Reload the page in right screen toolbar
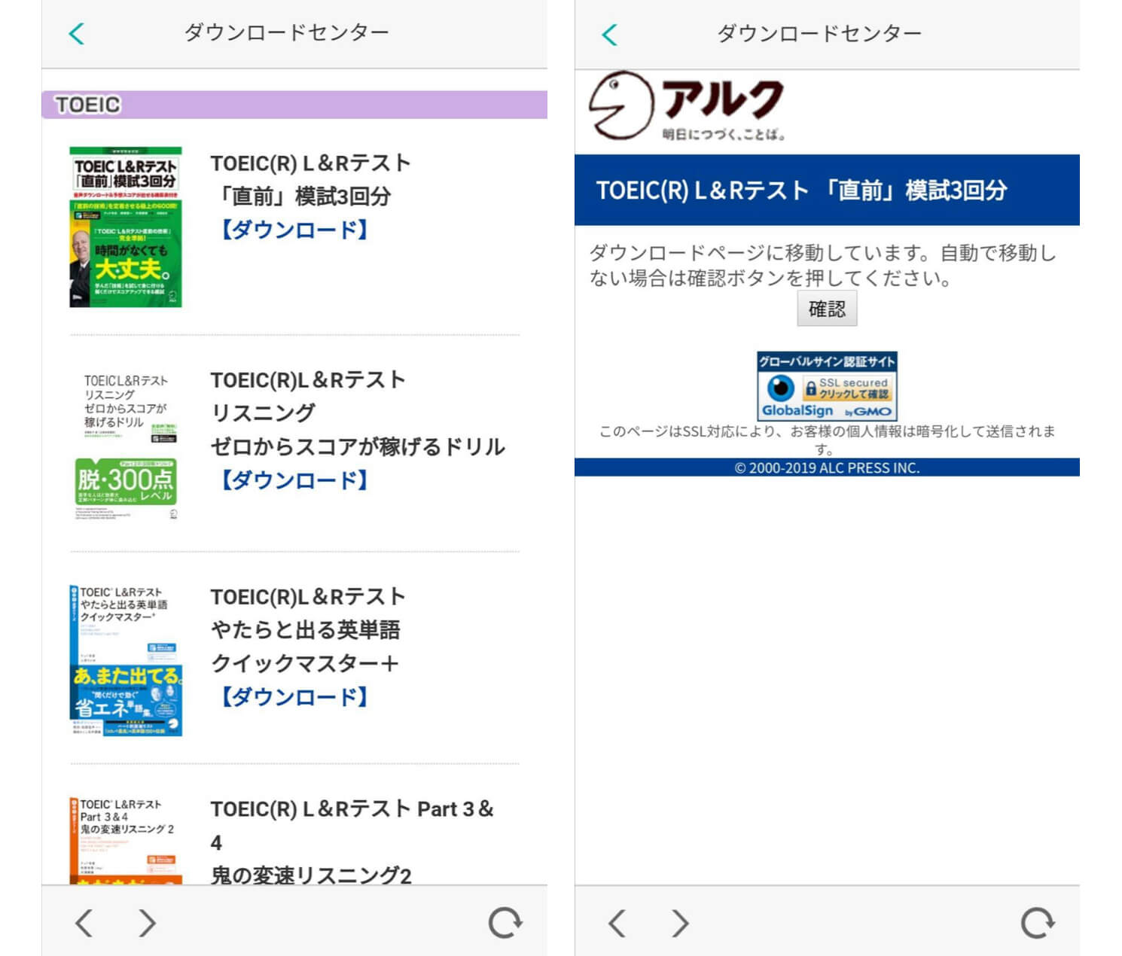This screenshot has width=1122, height=956. [x=1038, y=923]
